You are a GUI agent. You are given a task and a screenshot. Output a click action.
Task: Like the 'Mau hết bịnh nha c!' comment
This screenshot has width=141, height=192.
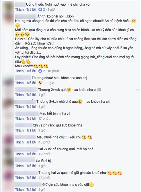tap(19, 119)
